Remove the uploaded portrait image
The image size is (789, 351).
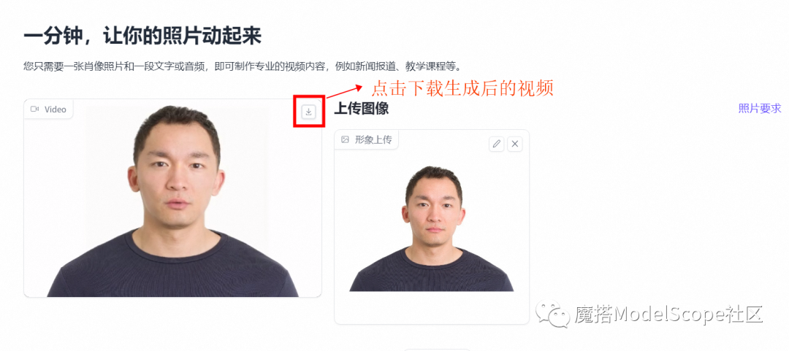pyautogui.click(x=515, y=144)
